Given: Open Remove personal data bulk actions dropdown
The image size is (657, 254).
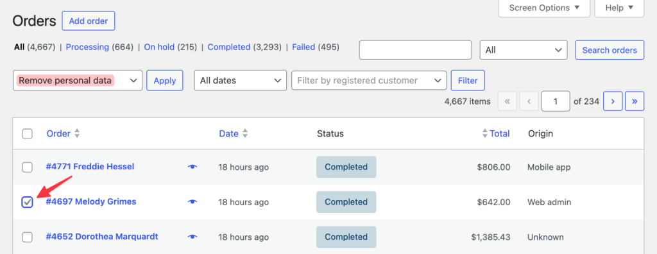Looking at the screenshot, I should click(x=78, y=80).
